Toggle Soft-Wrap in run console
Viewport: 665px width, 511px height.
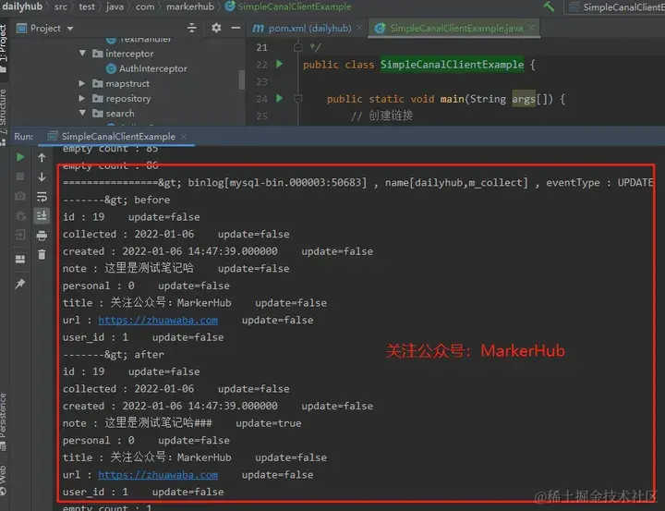(x=42, y=197)
